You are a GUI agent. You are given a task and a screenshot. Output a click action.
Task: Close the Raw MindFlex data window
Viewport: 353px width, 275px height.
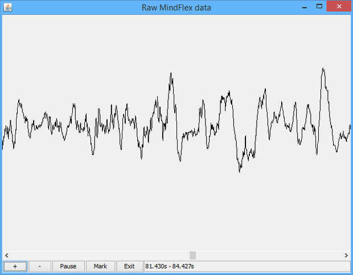pos(339,6)
